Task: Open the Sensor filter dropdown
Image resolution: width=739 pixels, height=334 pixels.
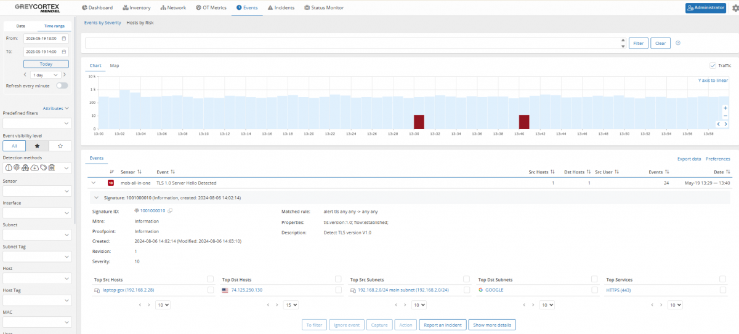Action: point(37,191)
